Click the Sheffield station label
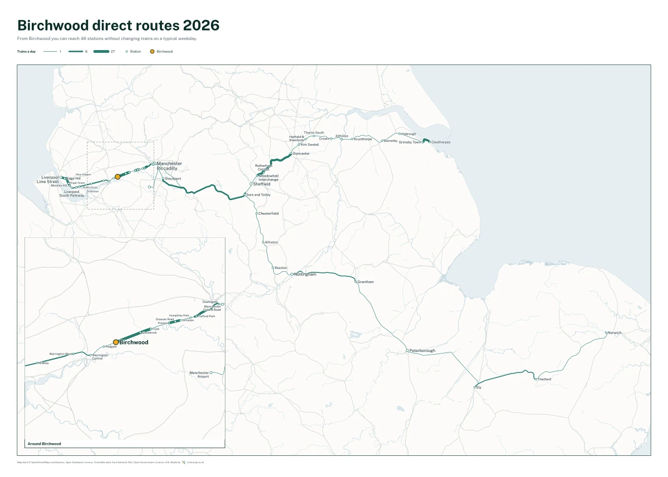Image resolution: width=668 pixels, height=477 pixels. 262,184
